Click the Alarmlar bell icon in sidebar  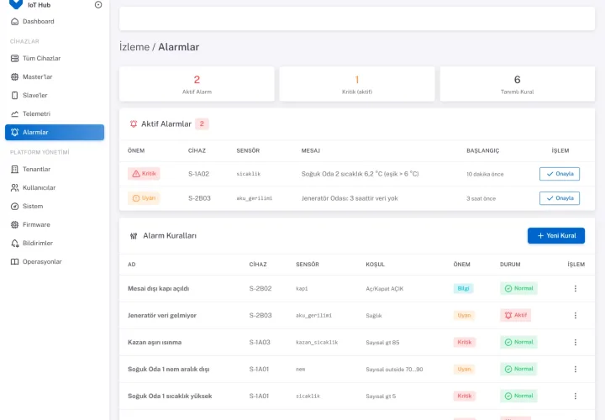pos(14,132)
